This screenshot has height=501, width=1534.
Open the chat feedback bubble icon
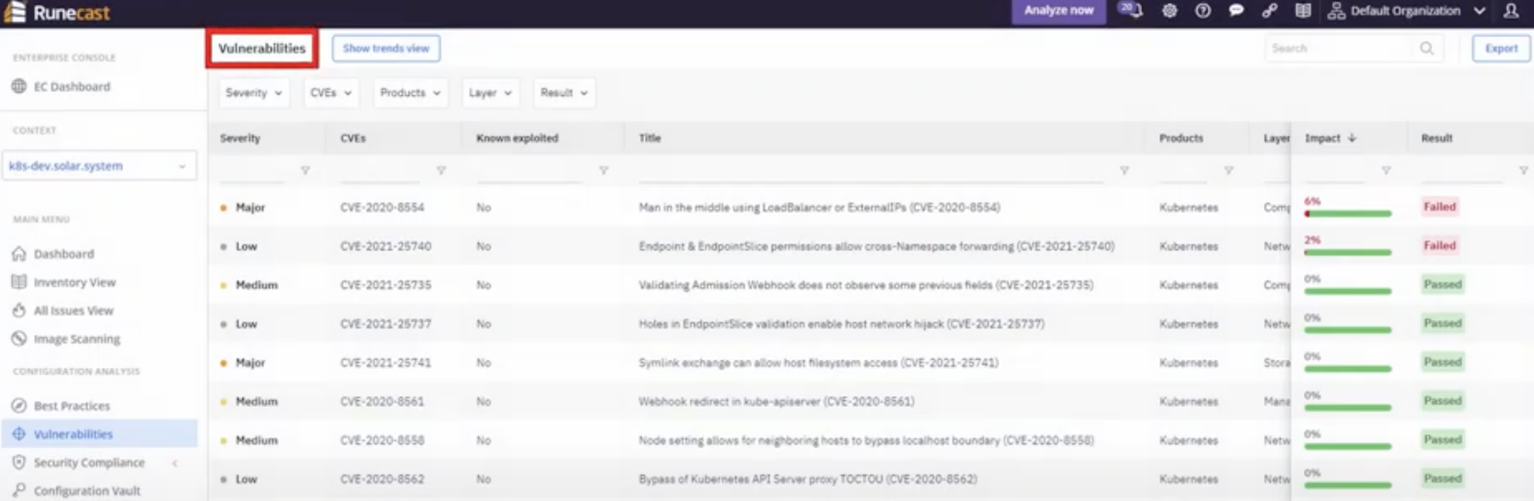[x=1236, y=11]
